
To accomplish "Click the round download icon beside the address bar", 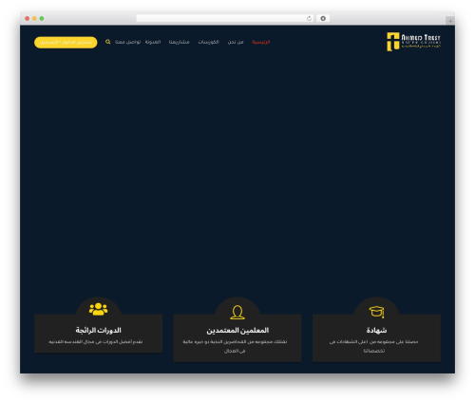I will tap(323, 18).
